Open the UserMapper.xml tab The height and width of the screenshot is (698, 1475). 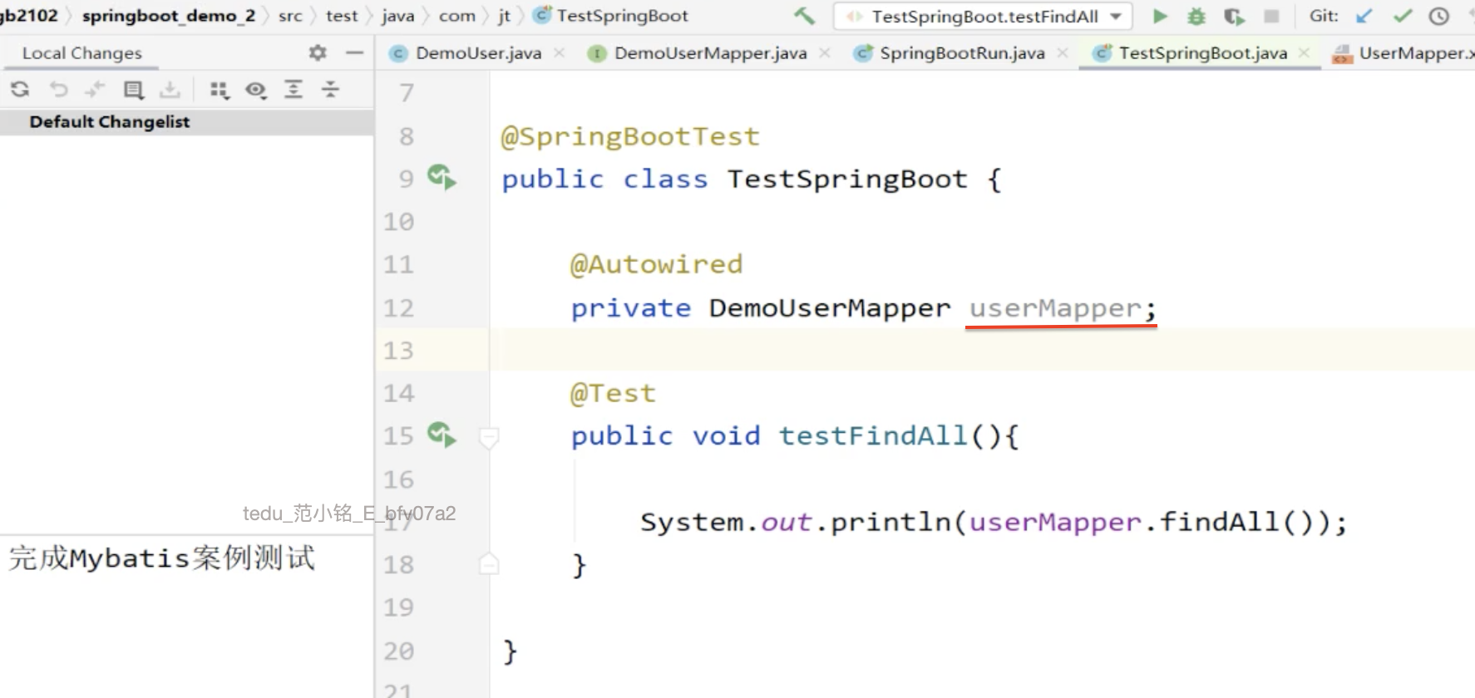coord(1402,53)
